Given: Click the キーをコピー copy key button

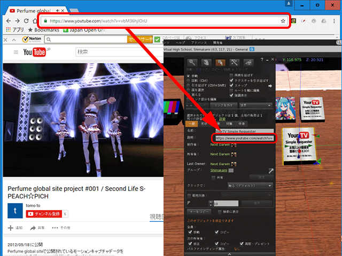Looking at the screenshot, I should (x=199, y=212).
